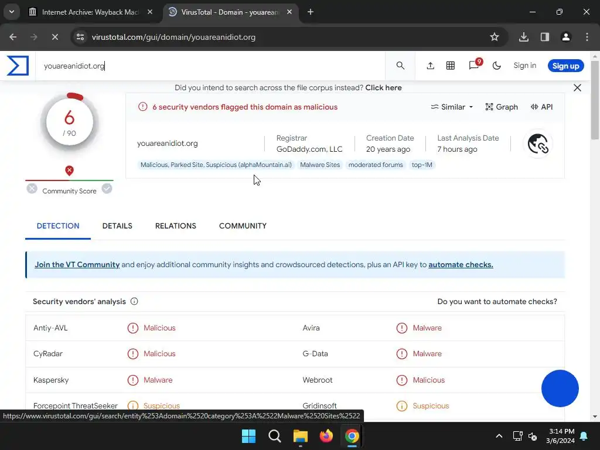Switch to the RELATIONS tab
Screen dimensions: 600x450
176,226
